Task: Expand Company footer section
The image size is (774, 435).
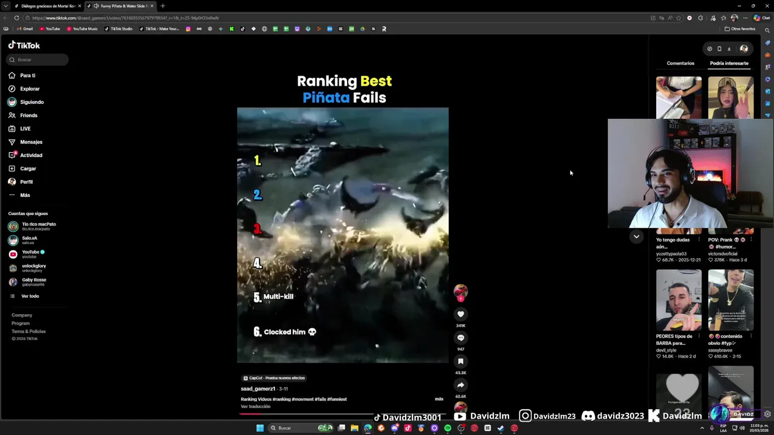Action: [x=22, y=315]
